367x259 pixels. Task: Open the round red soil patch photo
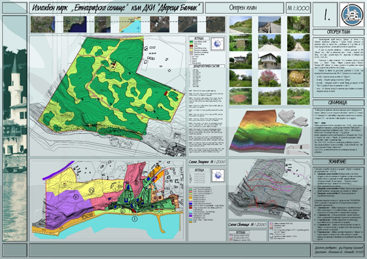point(241,96)
